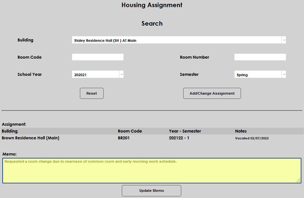Click inside the Room Code field
304x198 pixels.
(97, 57)
